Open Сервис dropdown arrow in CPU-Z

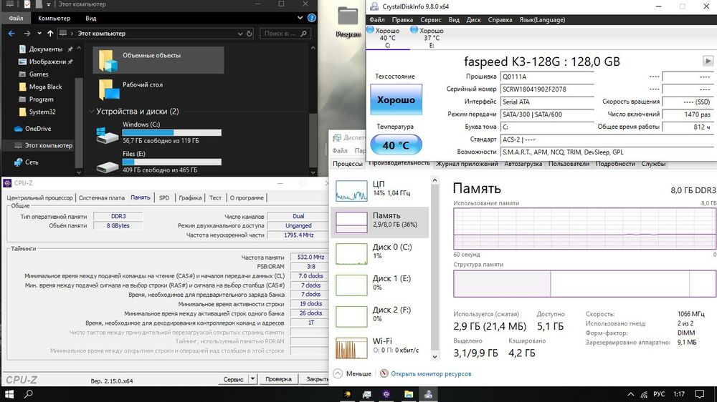tap(252, 379)
